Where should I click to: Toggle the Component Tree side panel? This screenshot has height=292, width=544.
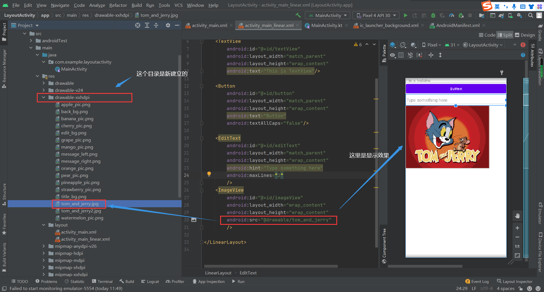(384, 246)
